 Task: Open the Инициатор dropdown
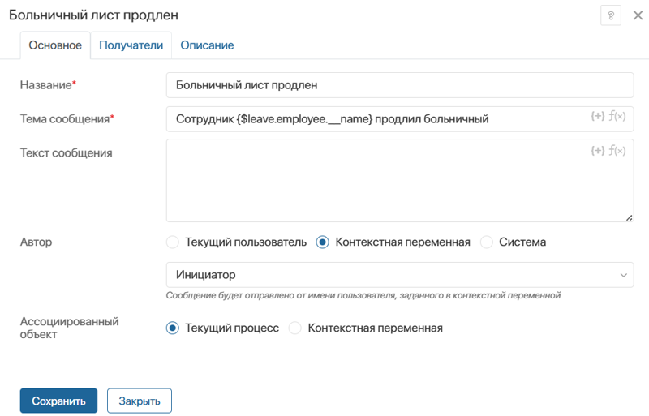click(400, 274)
